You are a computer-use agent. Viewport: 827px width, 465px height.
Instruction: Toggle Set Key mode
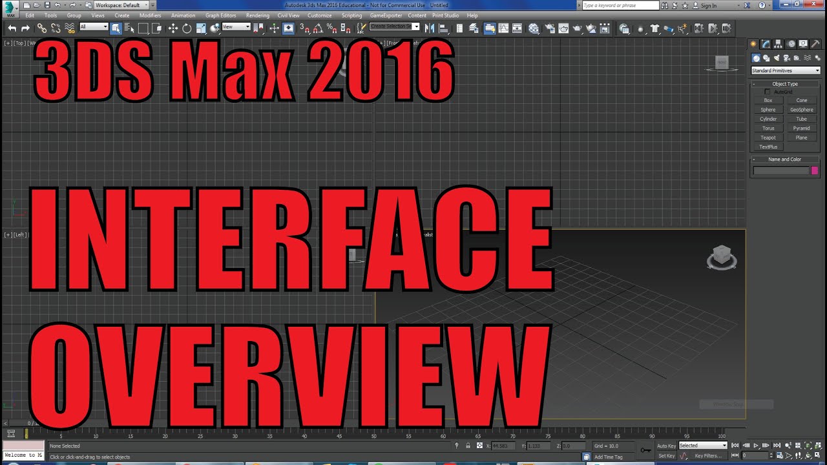pos(666,456)
